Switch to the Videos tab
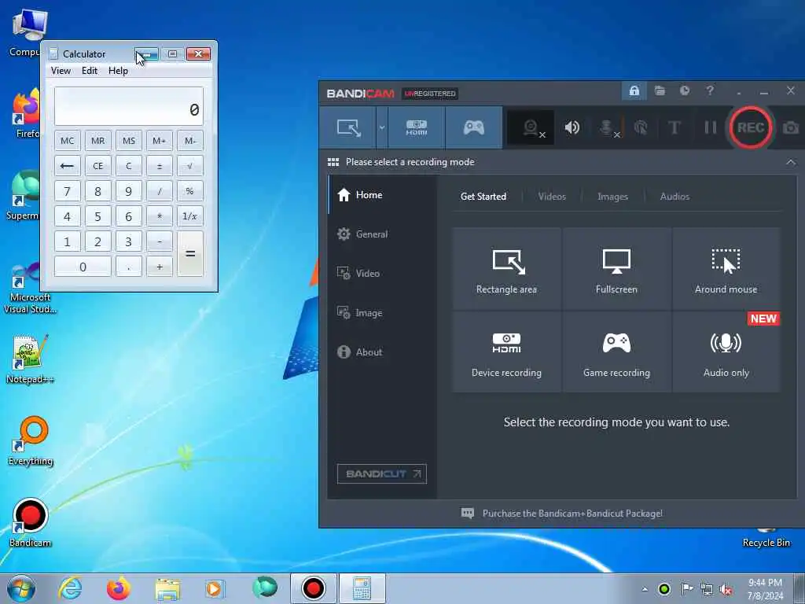 pos(552,197)
